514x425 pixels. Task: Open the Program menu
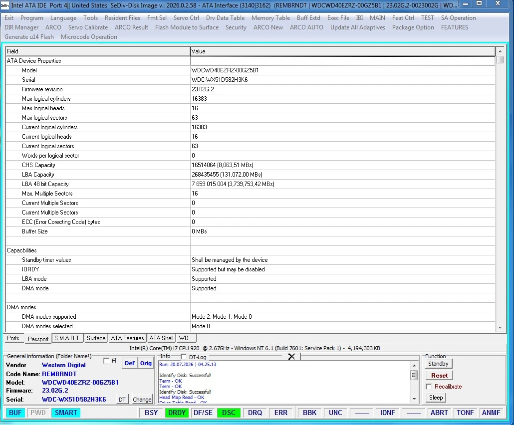pyautogui.click(x=32, y=18)
